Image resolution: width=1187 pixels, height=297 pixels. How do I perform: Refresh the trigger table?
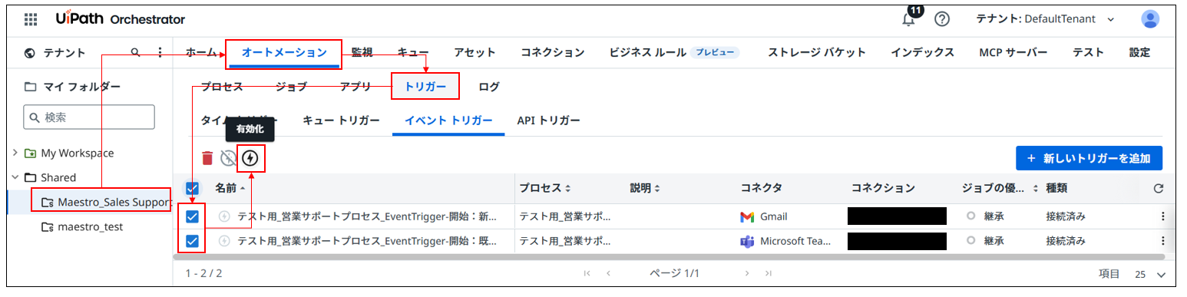coord(1159,188)
